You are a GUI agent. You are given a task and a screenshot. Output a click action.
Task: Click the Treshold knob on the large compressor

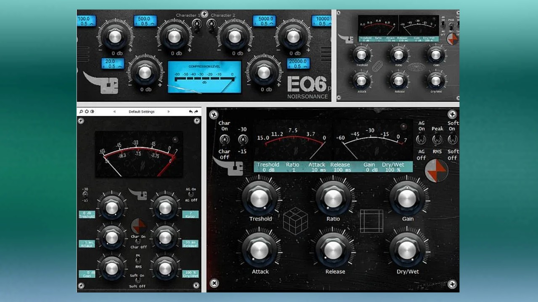pyautogui.click(x=260, y=197)
